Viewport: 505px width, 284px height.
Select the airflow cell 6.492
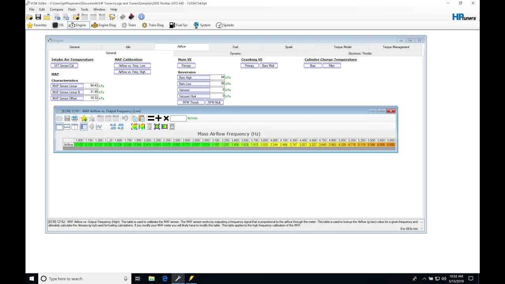click(391, 145)
